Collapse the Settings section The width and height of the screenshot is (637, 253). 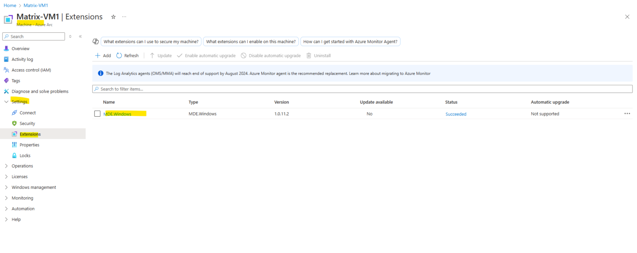coord(7,101)
